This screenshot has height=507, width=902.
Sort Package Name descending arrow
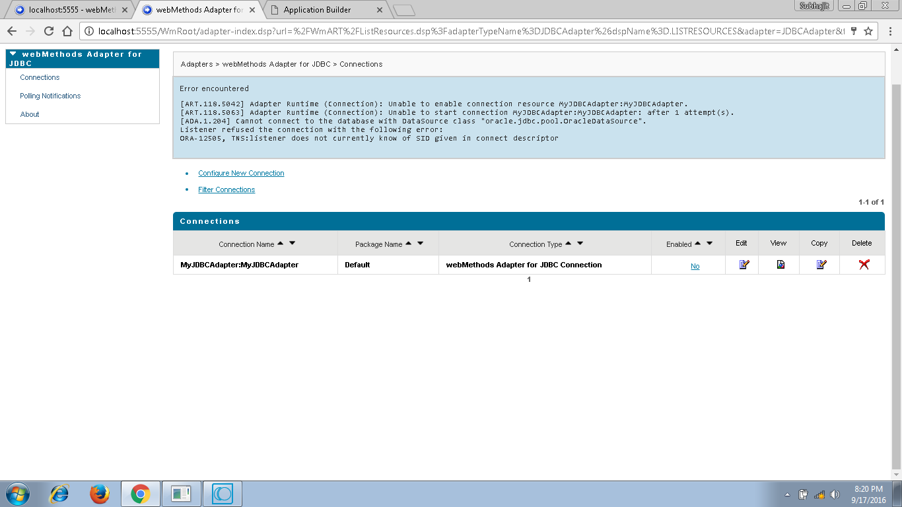pos(421,243)
